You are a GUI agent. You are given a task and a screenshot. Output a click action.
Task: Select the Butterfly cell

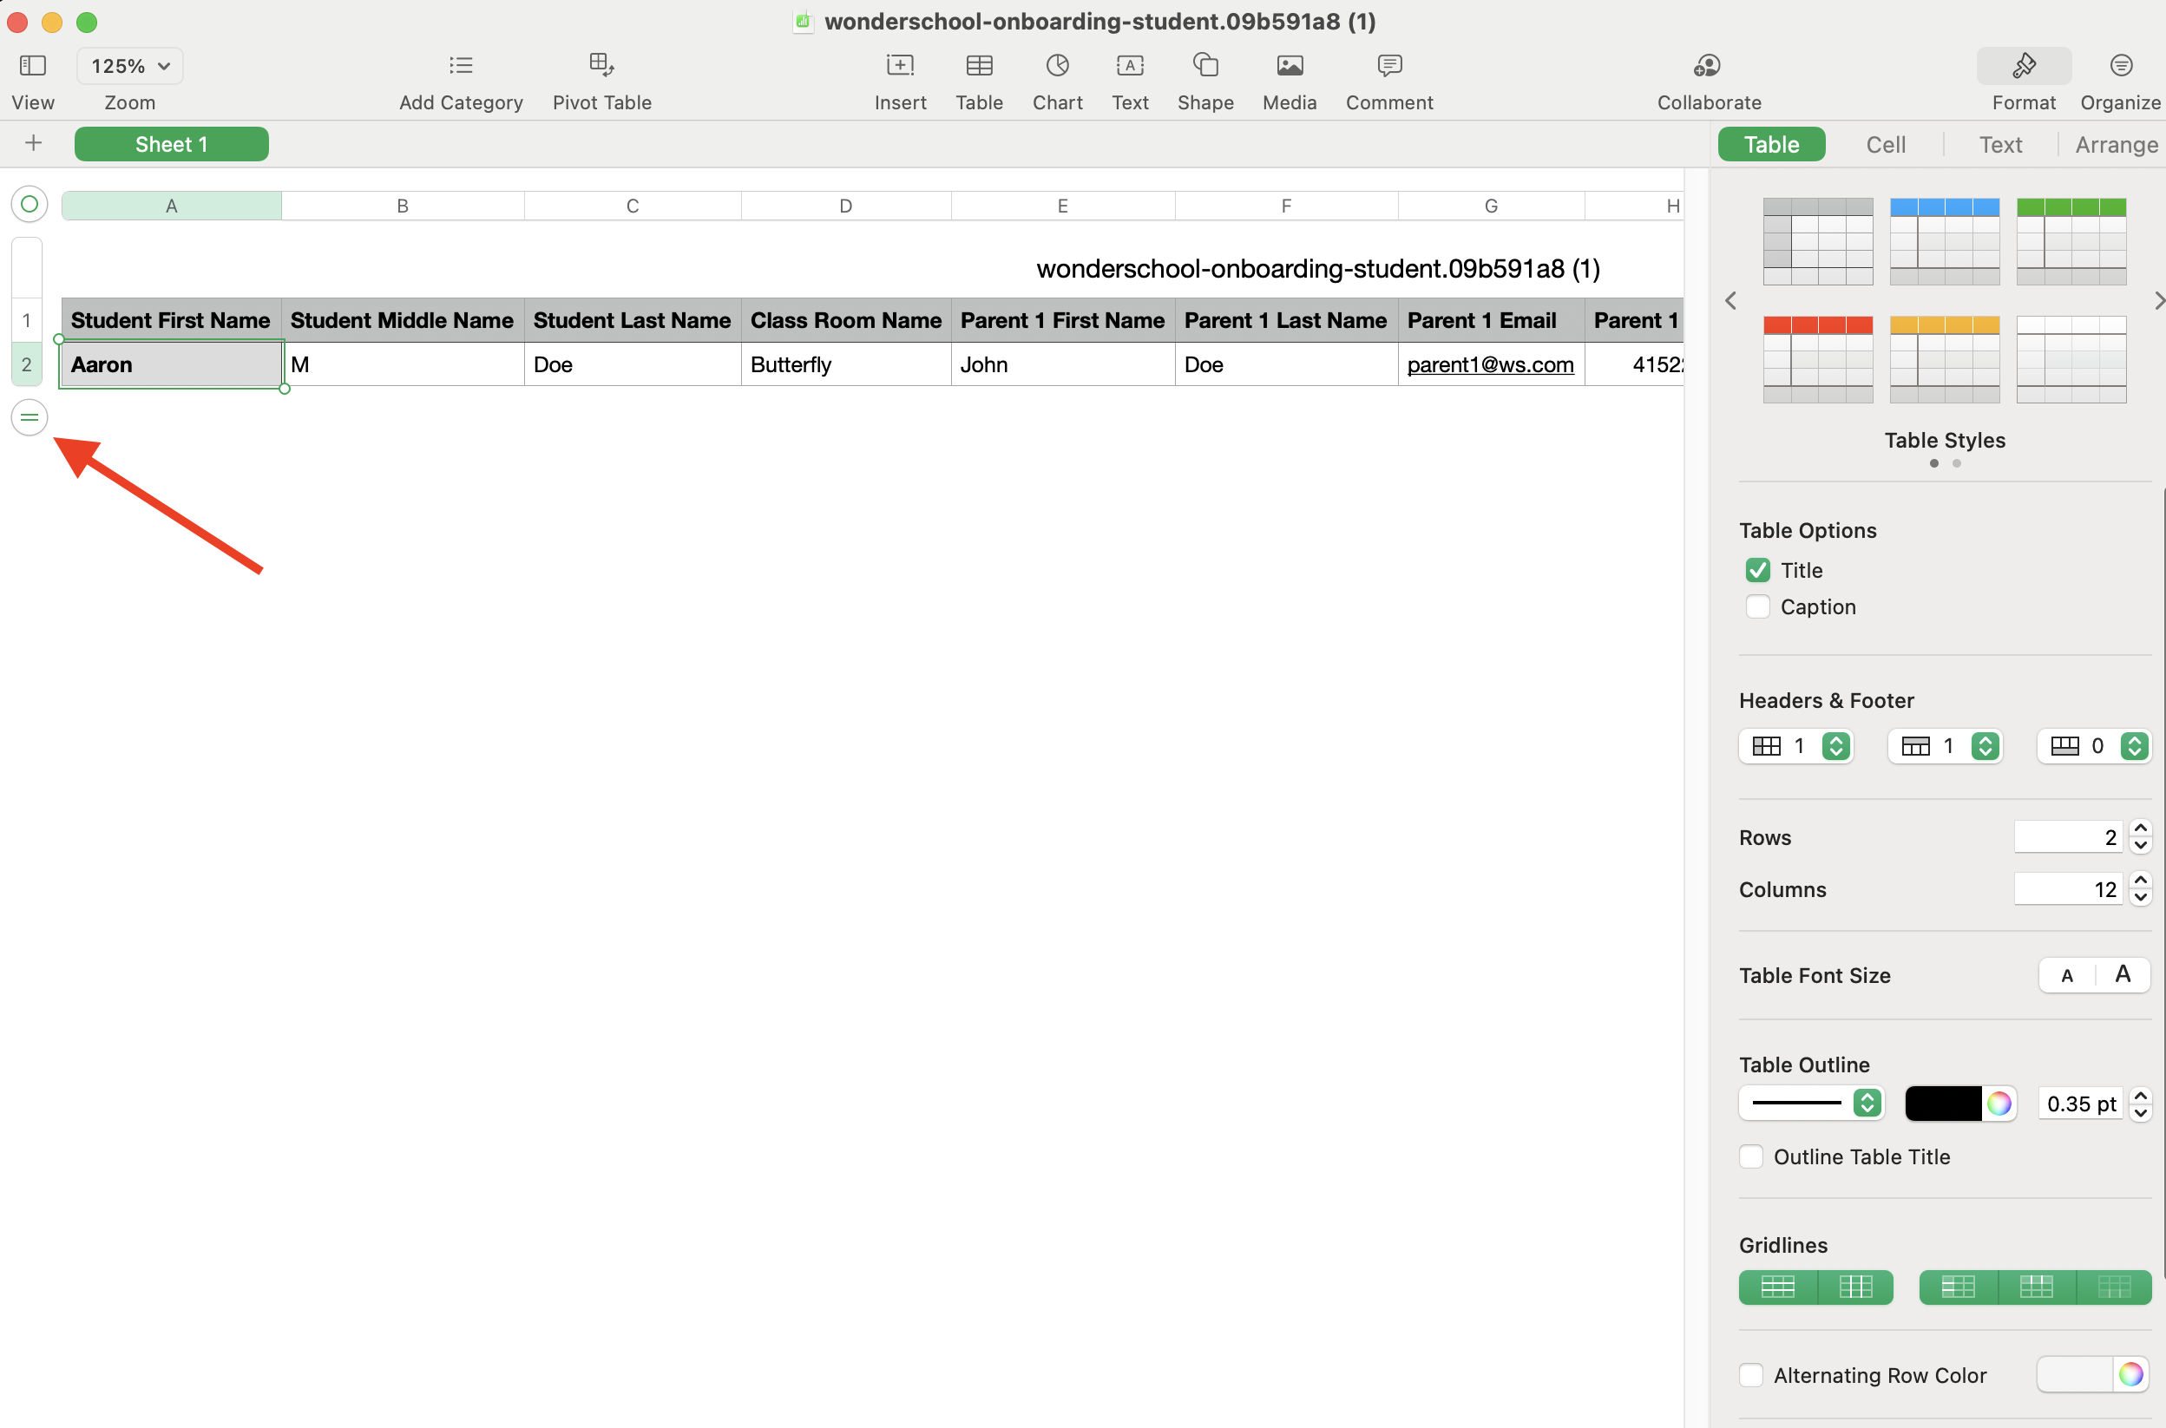point(846,364)
